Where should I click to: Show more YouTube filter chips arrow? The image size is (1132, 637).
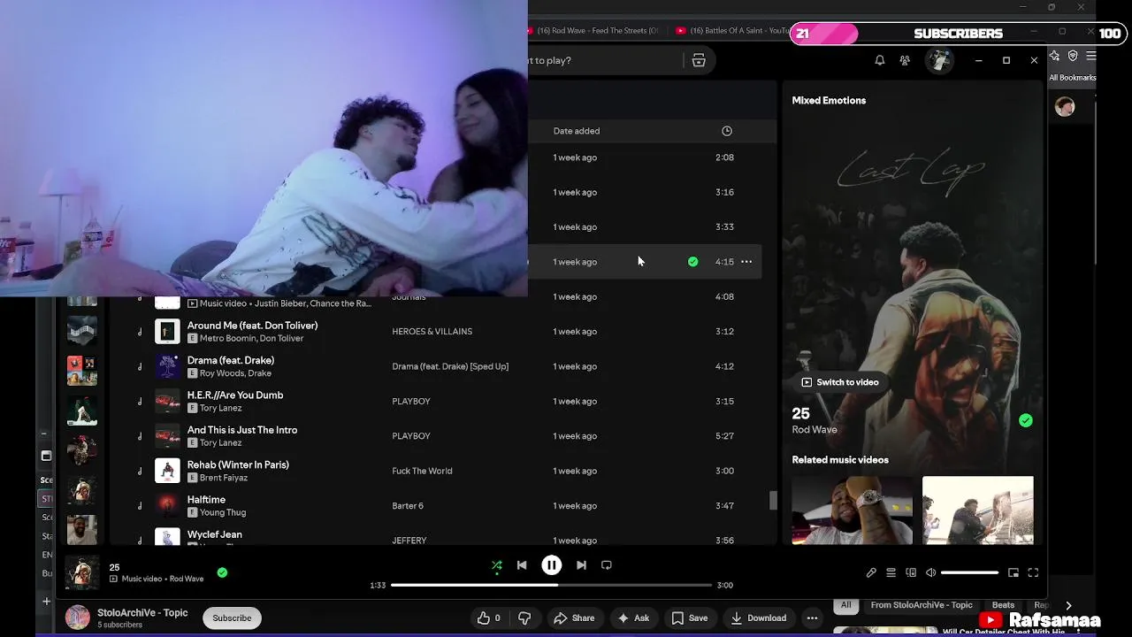[x=1068, y=606]
